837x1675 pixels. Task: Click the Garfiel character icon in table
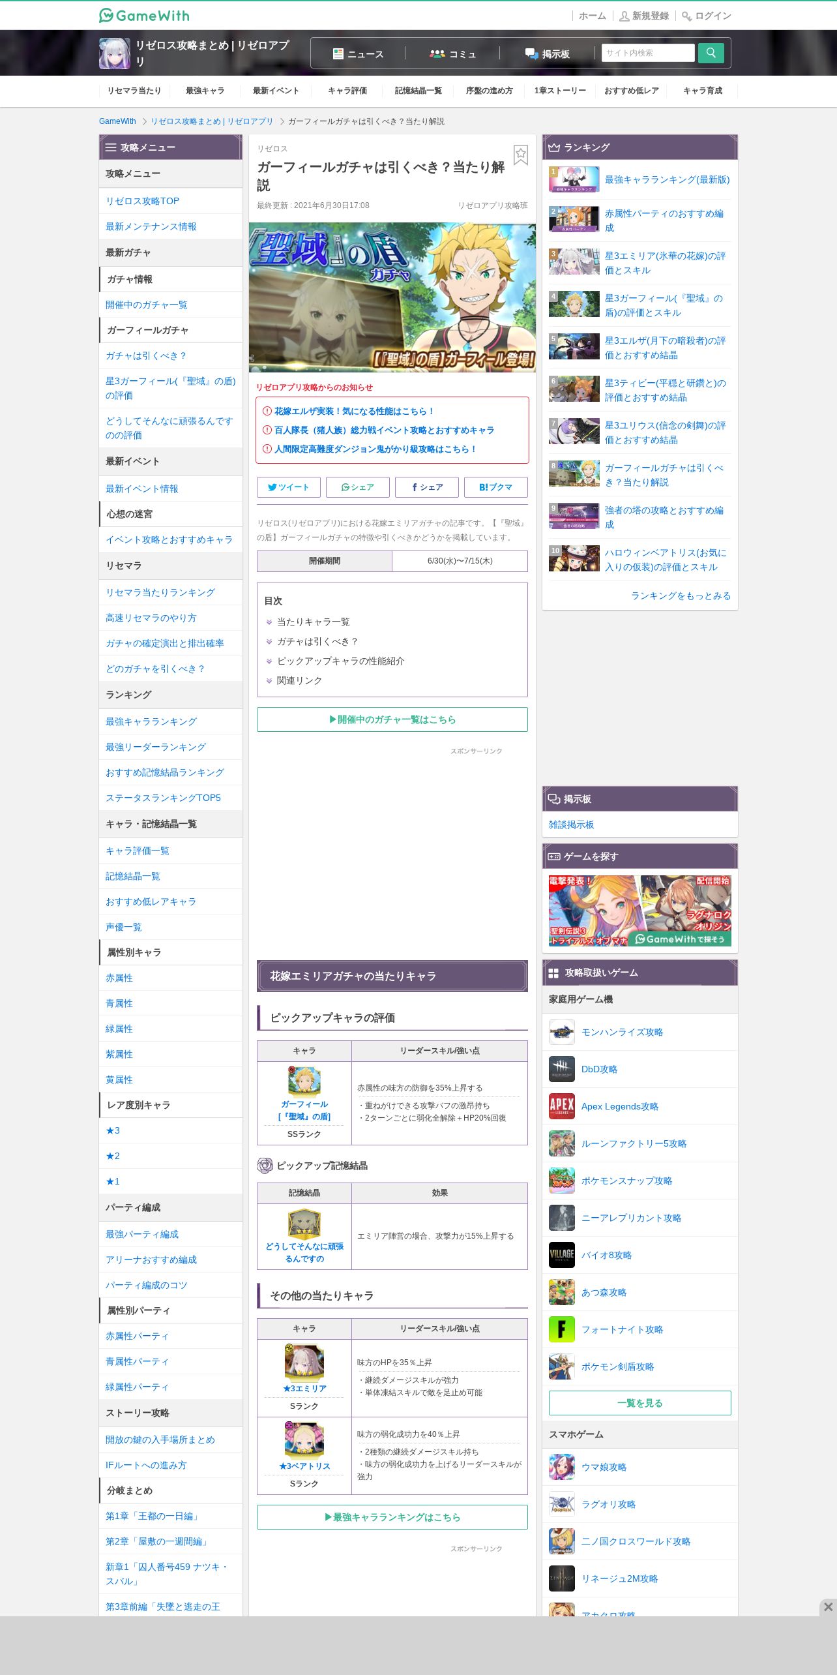click(x=304, y=1081)
